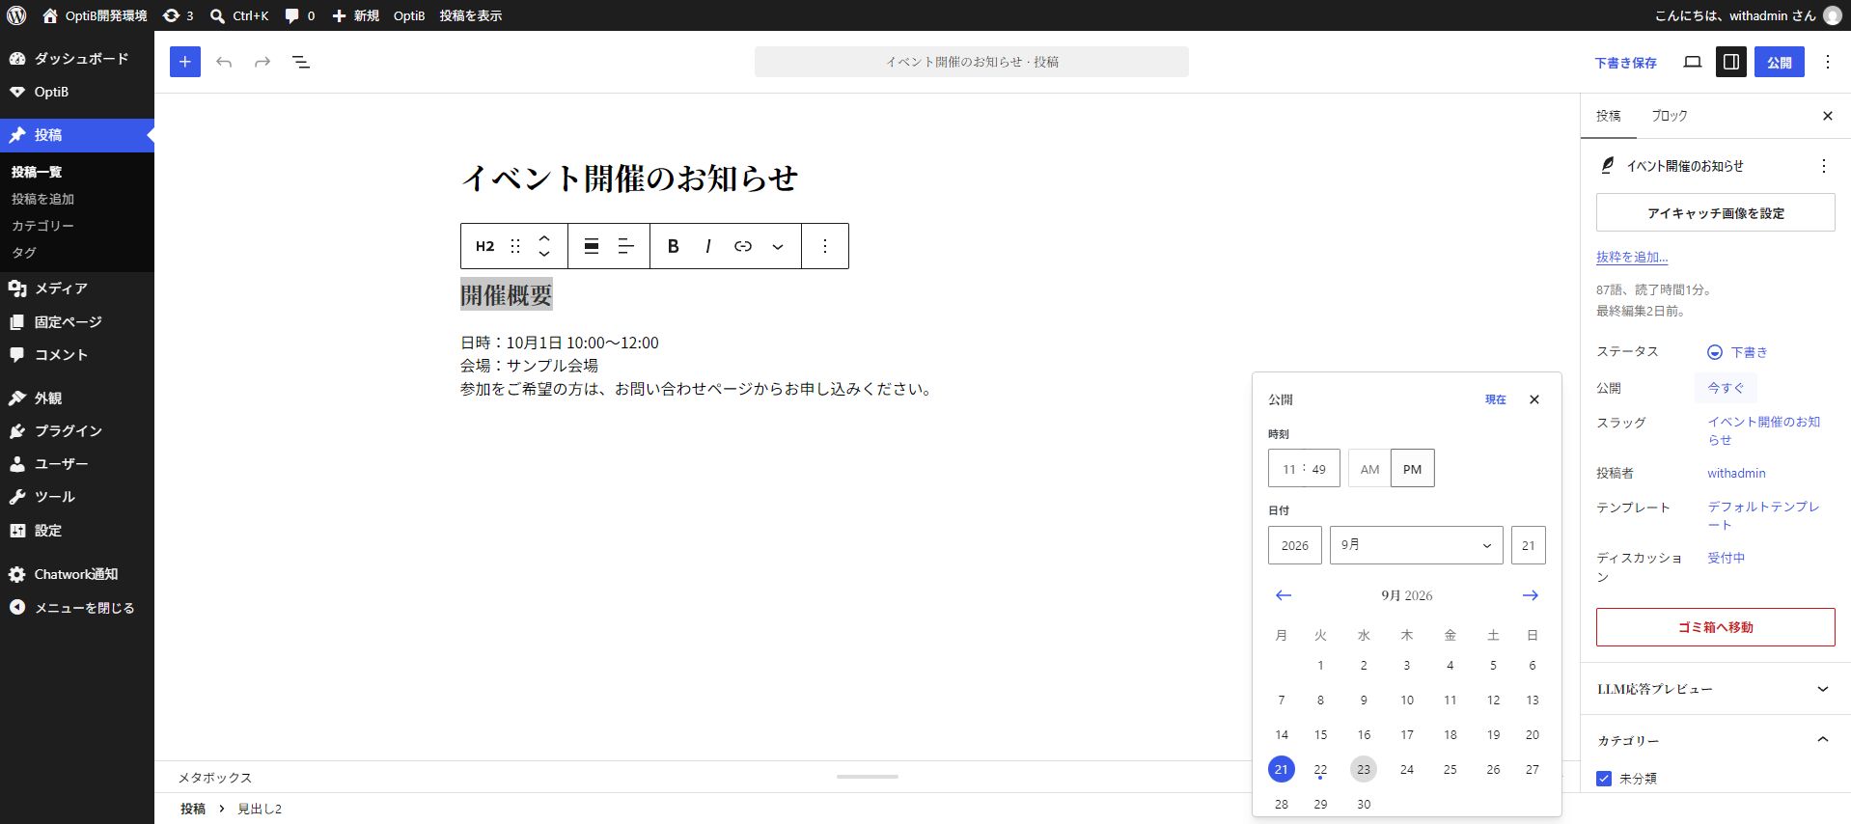
Task: Click アイキャッチ画像を設定 button
Action: click(1716, 212)
